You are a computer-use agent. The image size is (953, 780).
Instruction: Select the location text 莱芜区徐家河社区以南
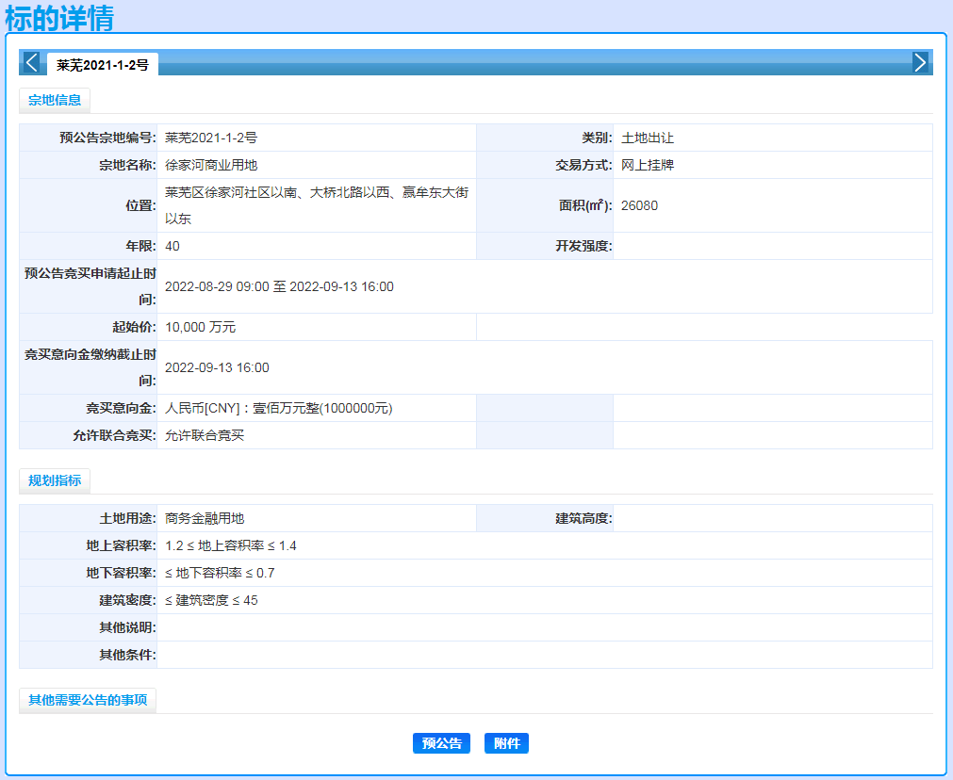coord(231,192)
